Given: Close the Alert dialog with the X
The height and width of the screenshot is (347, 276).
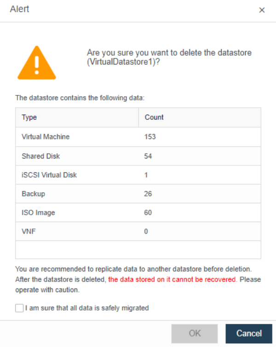Looking at the screenshot, I should 262,10.
